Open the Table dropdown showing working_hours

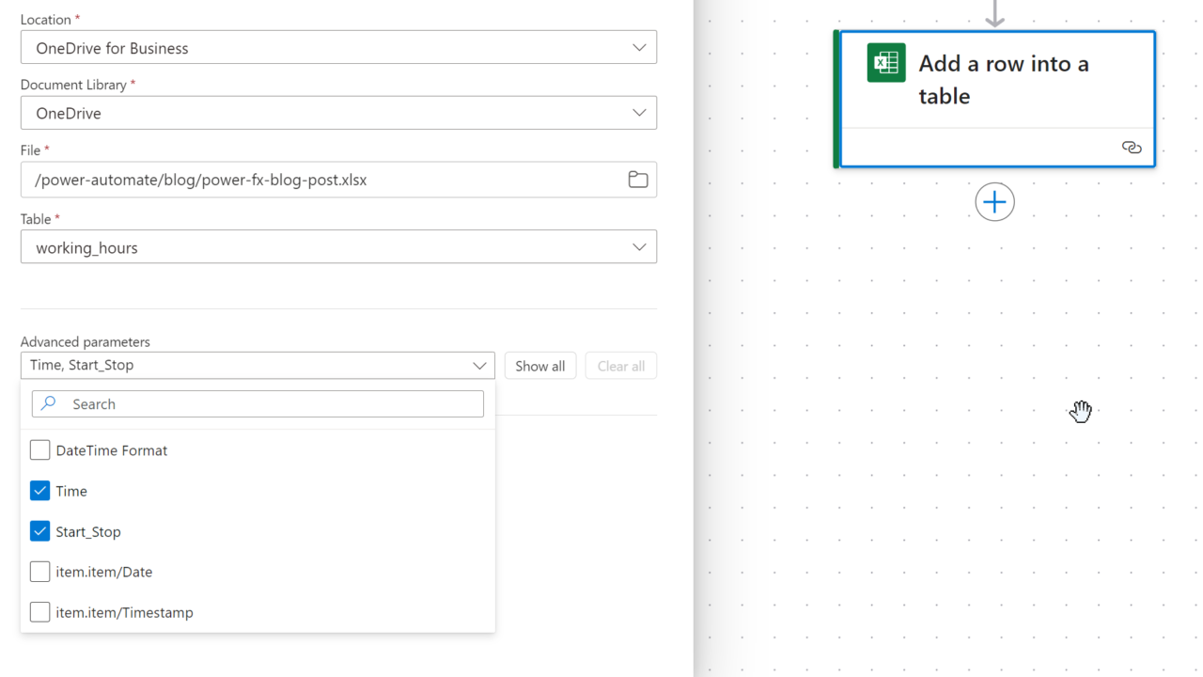click(x=338, y=247)
